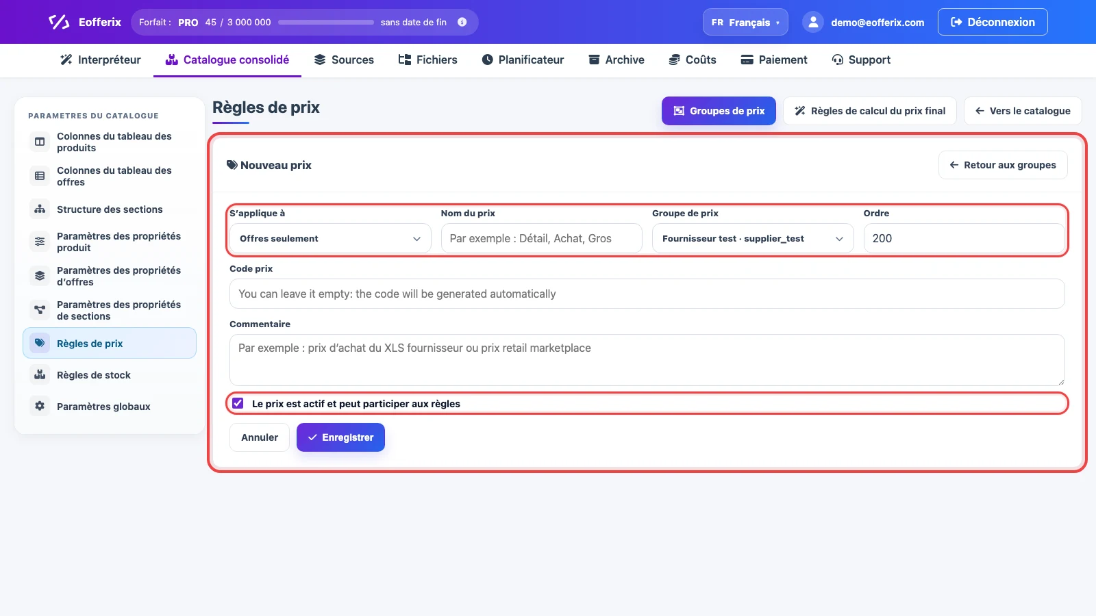Open Règles de stock in the sidebar
1096x616 pixels.
pyautogui.click(x=110, y=374)
